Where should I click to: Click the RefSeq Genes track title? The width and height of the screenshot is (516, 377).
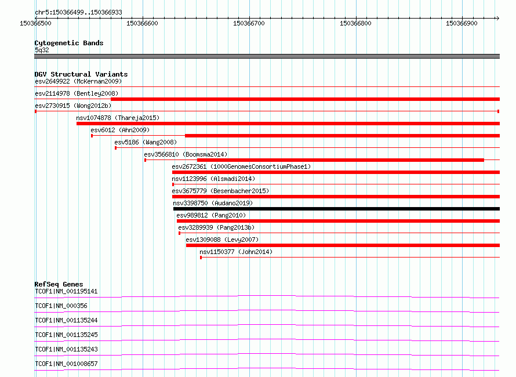coord(59,284)
